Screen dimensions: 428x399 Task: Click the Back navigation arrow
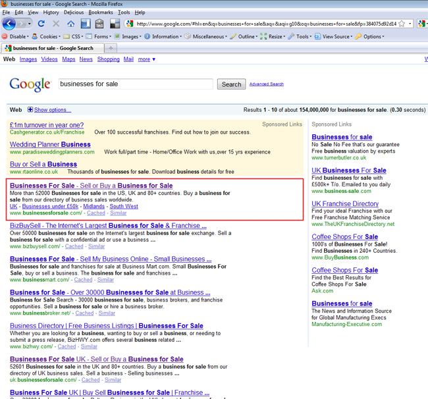[9, 24]
